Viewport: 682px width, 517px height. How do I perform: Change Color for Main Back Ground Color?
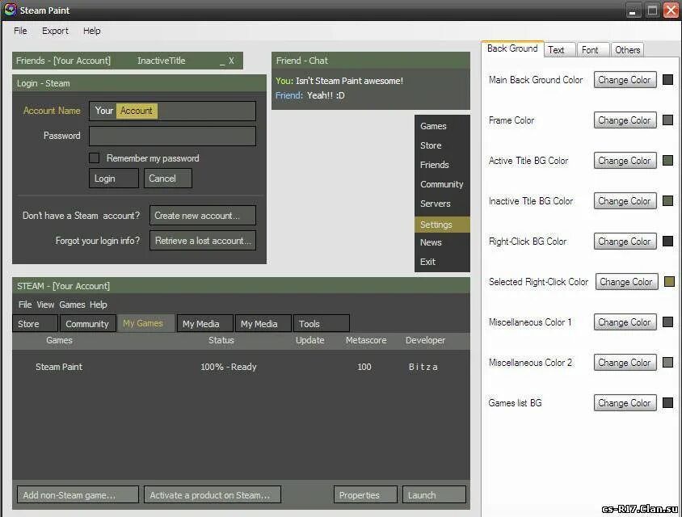click(625, 80)
